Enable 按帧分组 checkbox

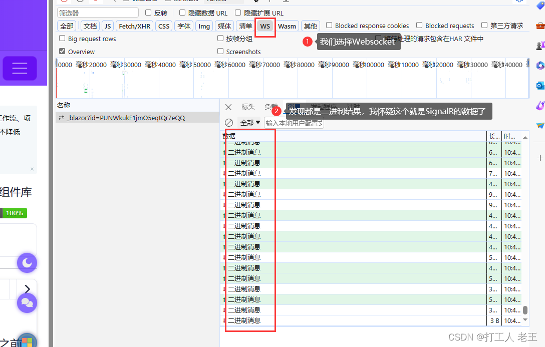[220, 38]
